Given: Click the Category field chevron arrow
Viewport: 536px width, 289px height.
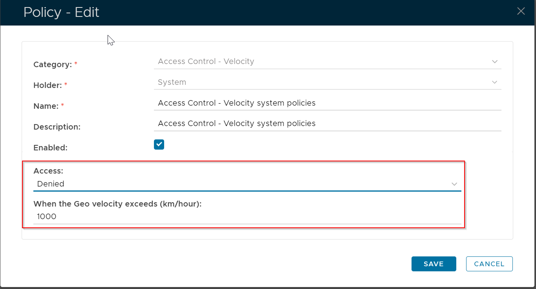Looking at the screenshot, I should [494, 62].
